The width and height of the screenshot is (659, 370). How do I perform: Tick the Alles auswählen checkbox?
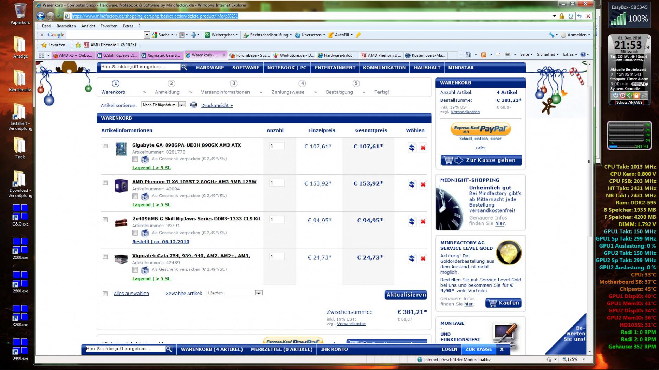click(x=105, y=294)
